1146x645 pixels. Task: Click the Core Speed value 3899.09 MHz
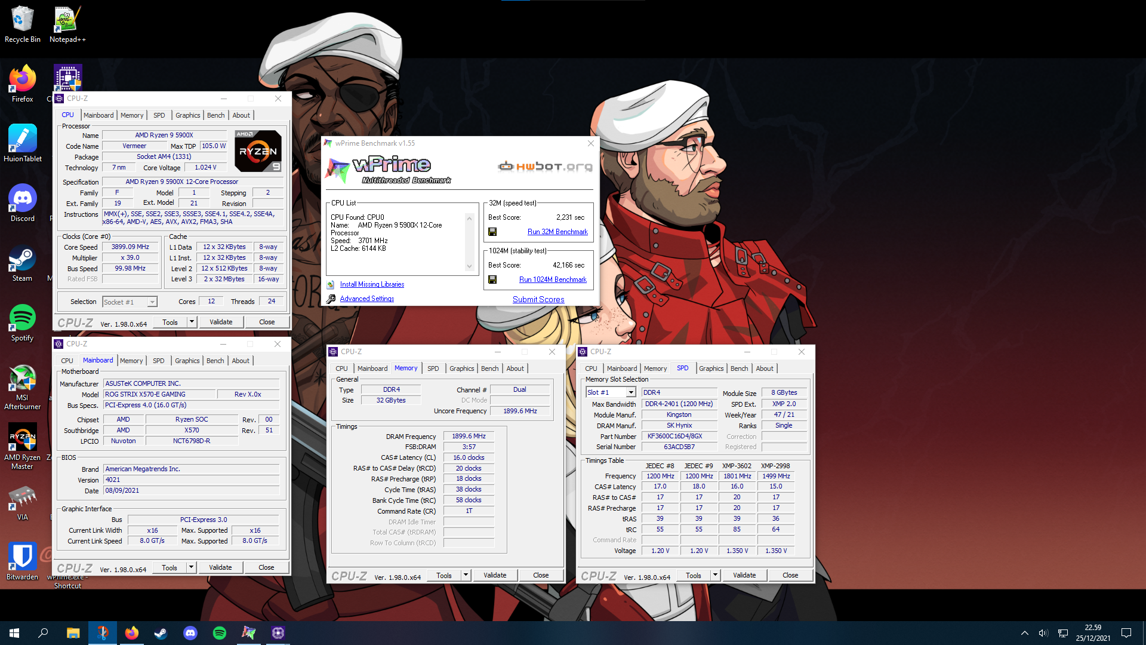(x=130, y=247)
